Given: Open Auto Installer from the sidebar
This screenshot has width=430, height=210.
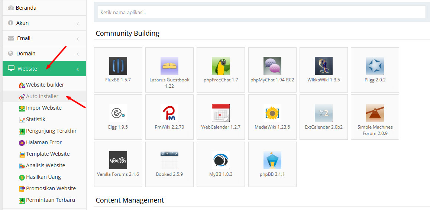Looking at the screenshot, I should point(42,96).
